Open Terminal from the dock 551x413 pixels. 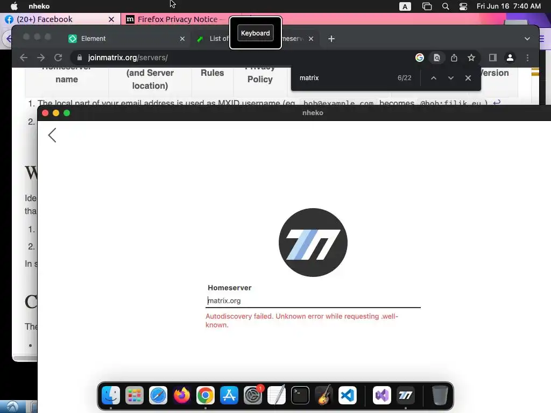click(x=300, y=395)
